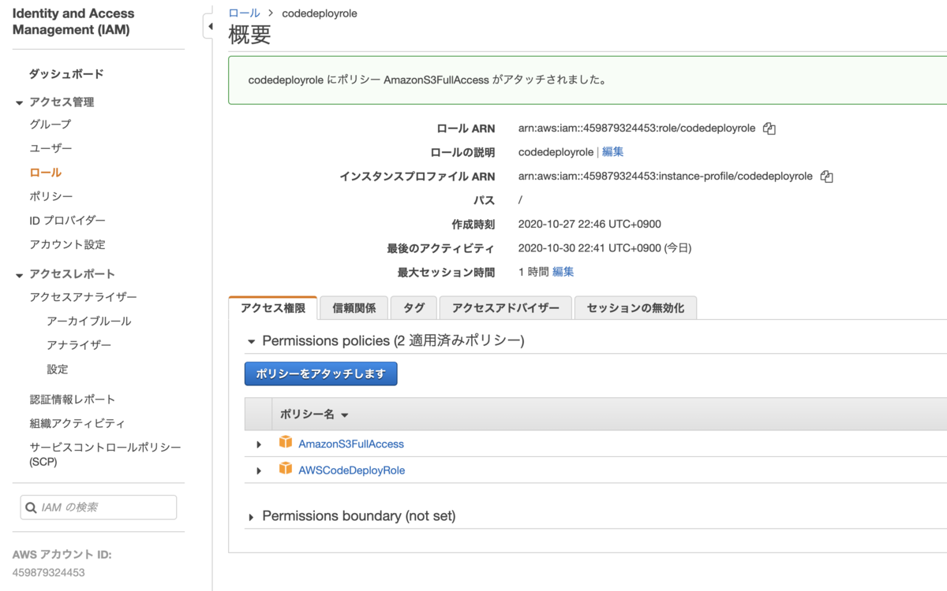Click the role ARN value text
Screen dimensions: 947x591
point(637,128)
